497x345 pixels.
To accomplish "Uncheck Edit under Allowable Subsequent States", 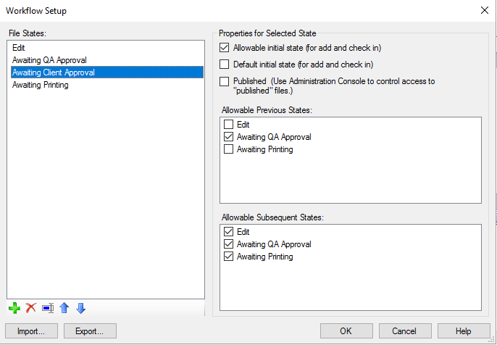I will [x=228, y=231].
